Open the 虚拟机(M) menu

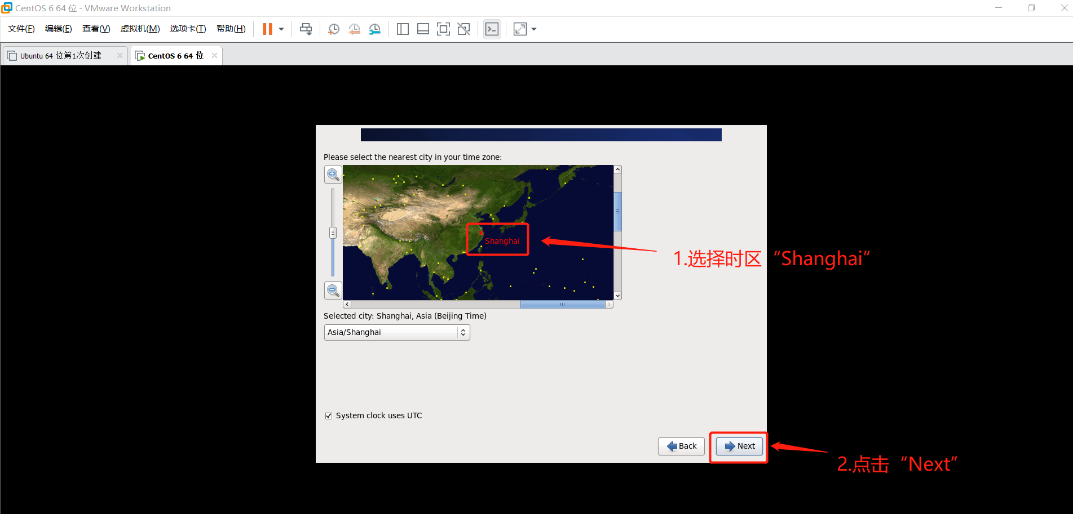pos(140,29)
